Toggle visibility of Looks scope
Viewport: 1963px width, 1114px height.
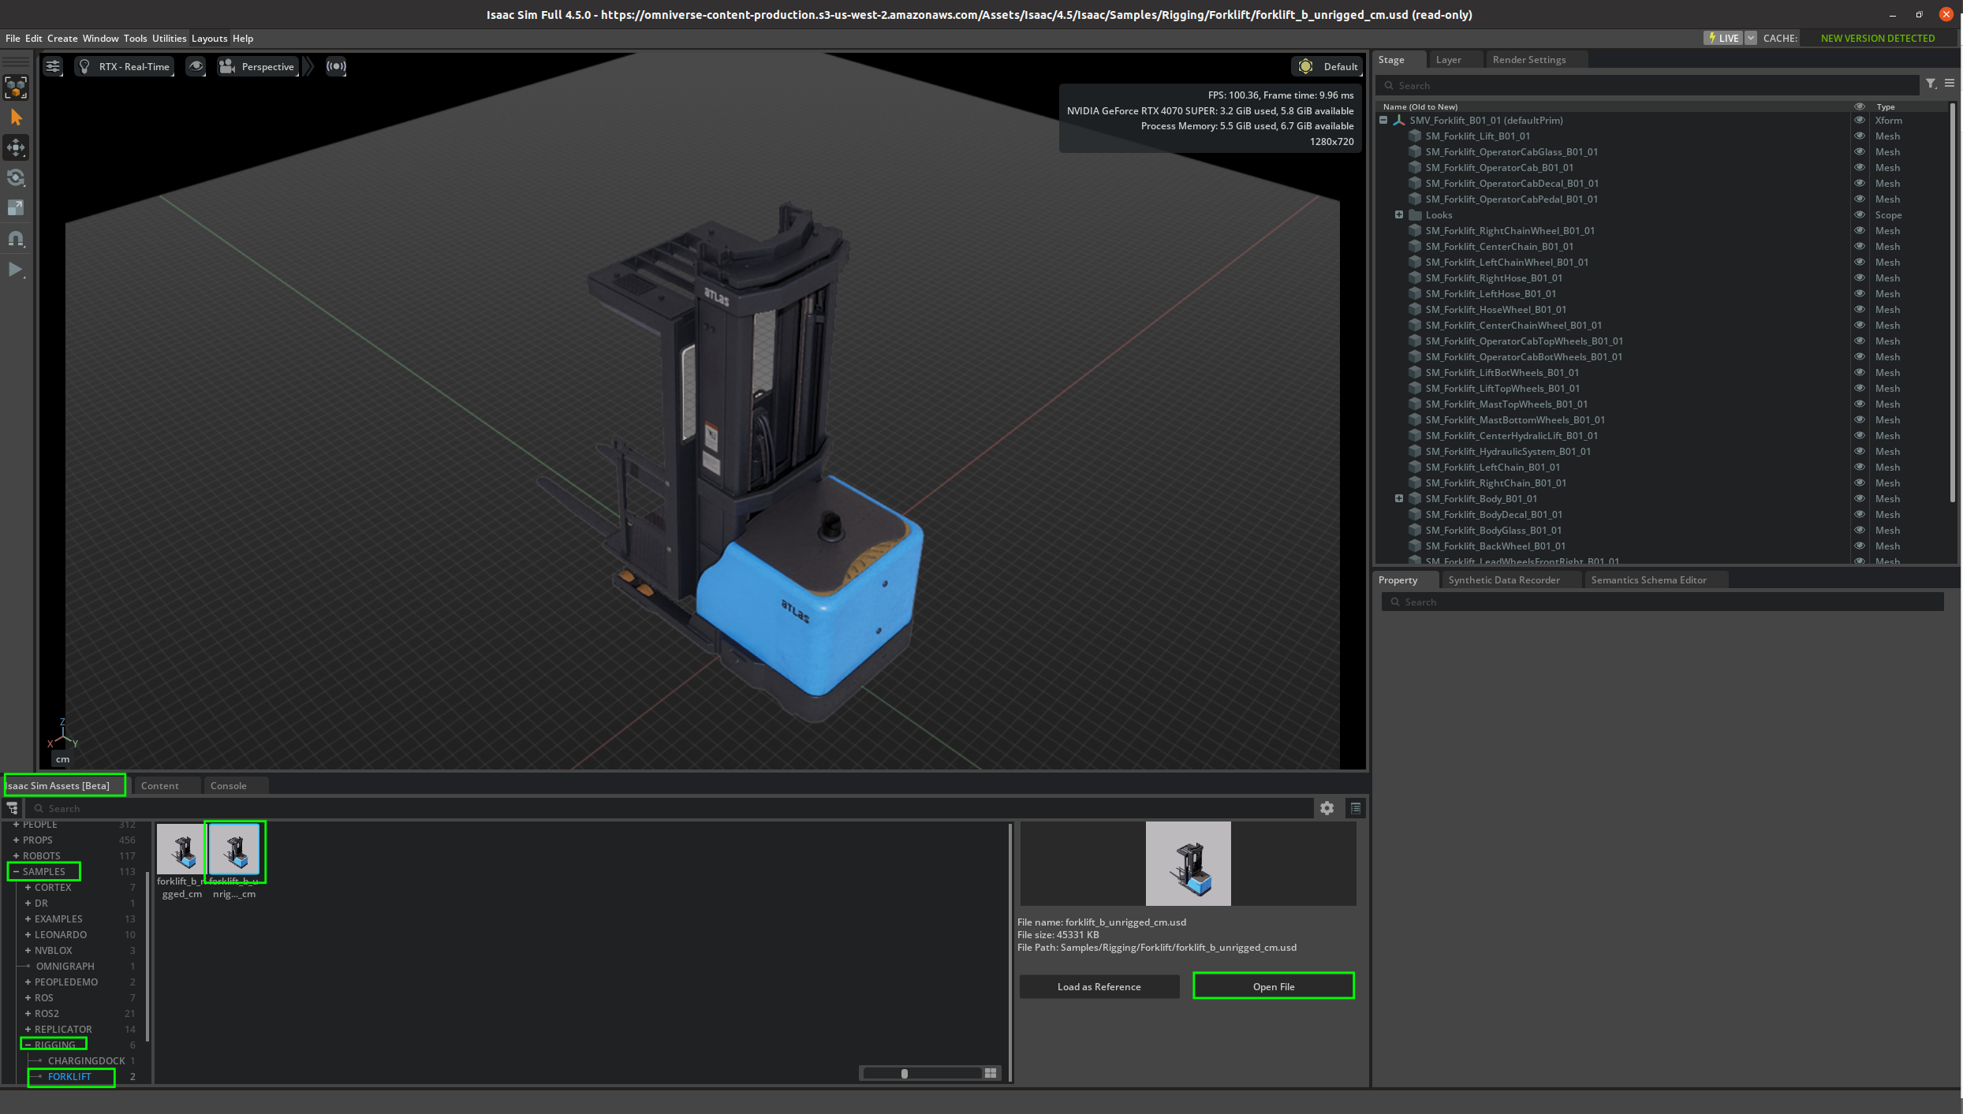[1860, 215]
